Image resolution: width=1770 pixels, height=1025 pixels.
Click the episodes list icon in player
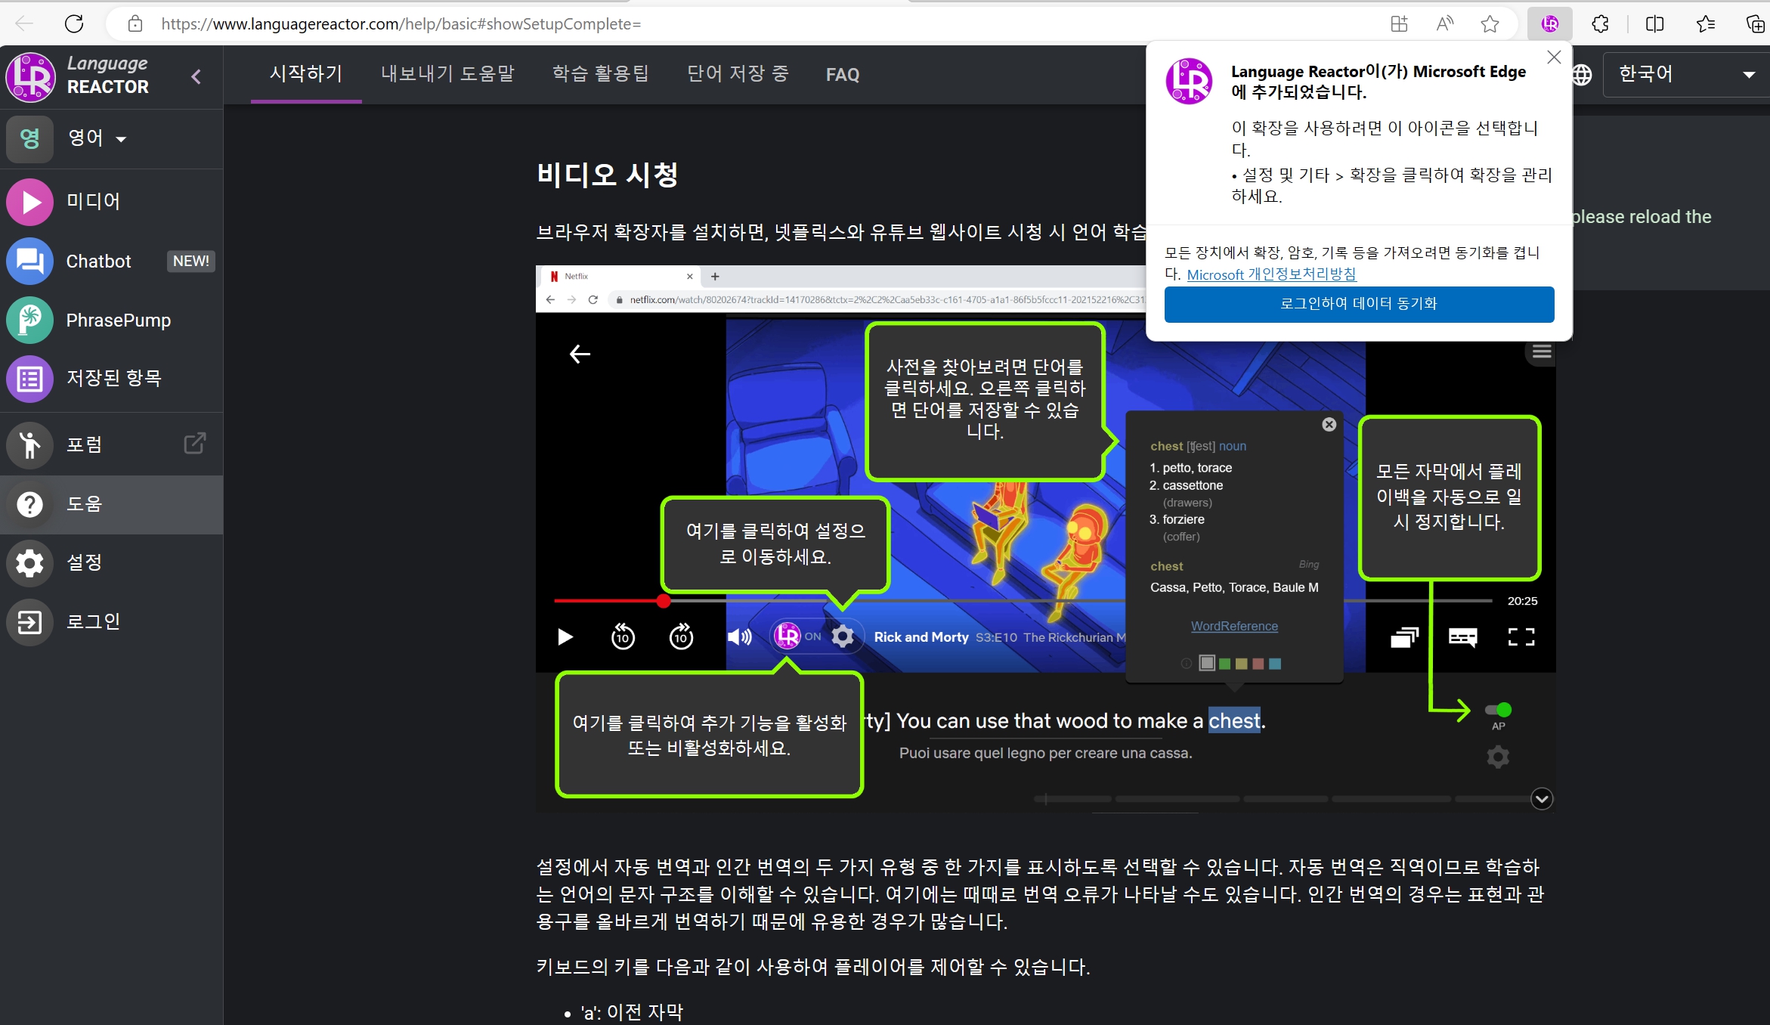pos(1404,637)
